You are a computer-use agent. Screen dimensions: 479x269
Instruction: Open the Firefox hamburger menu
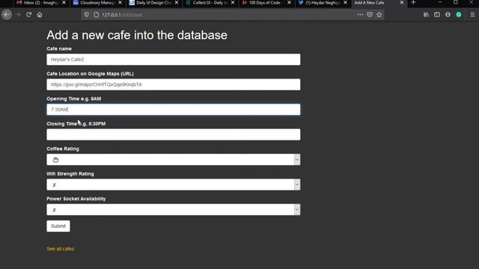point(472,15)
